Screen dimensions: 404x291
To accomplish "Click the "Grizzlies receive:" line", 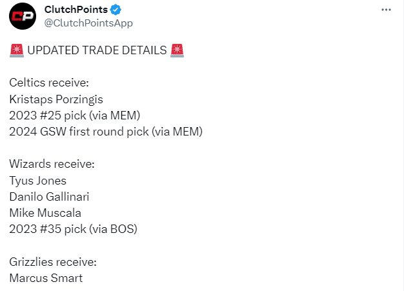I will click(53, 261).
